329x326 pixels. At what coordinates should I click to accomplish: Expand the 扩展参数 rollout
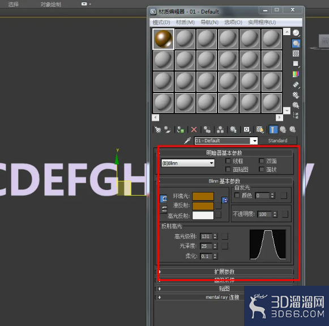tap(224, 272)
